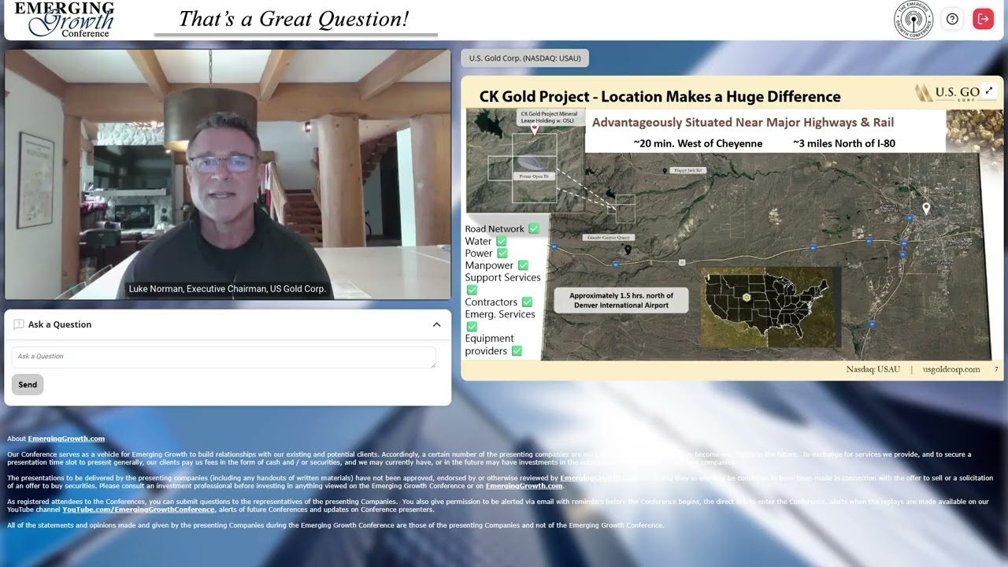Click 'Approximately 1.5 hrs. north of Denver' label
The height and width of the screenshot is (567, 1008).
[x=621, y=300]
